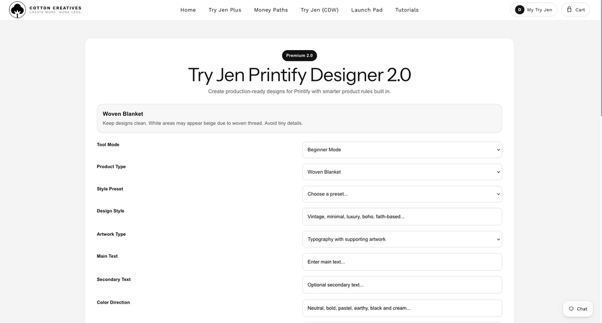This screenshot has height=323, width=602.
Task: Click the 'Keep designs clean' tip text
Action: [203, 124]
